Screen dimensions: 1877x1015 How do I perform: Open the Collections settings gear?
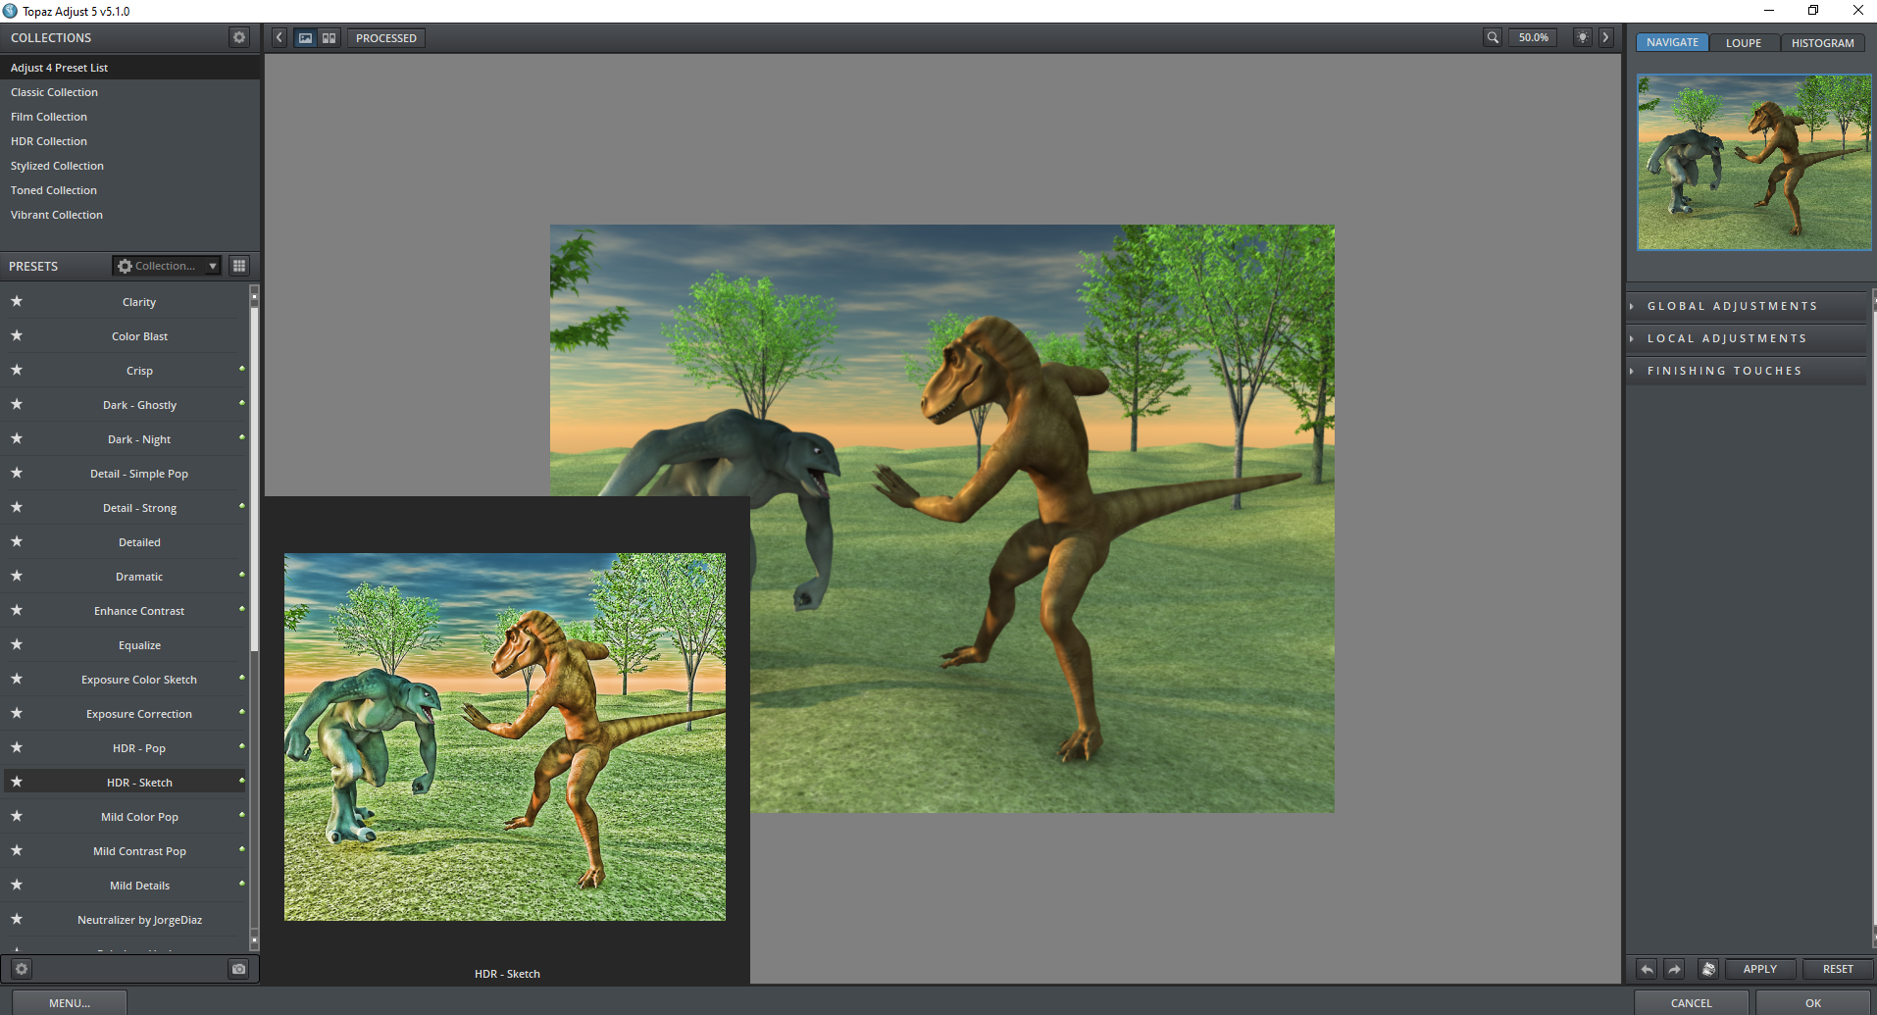[239, 37]
